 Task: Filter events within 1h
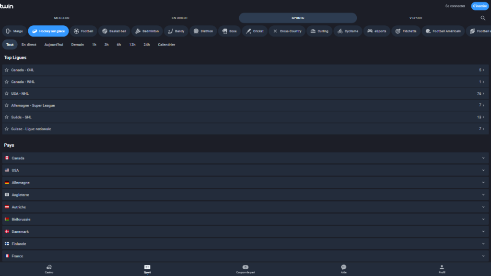(x=94, y=45)
